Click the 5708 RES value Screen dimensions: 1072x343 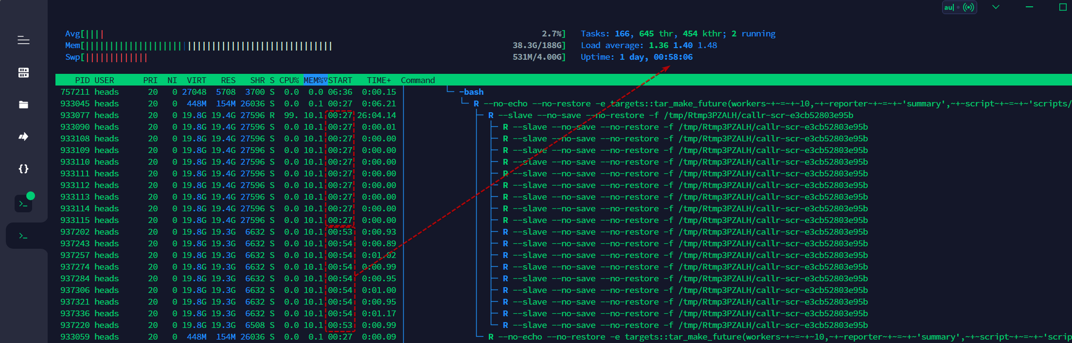226,92
